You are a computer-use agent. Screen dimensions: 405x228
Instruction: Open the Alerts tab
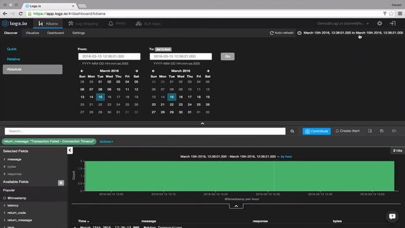116,23
